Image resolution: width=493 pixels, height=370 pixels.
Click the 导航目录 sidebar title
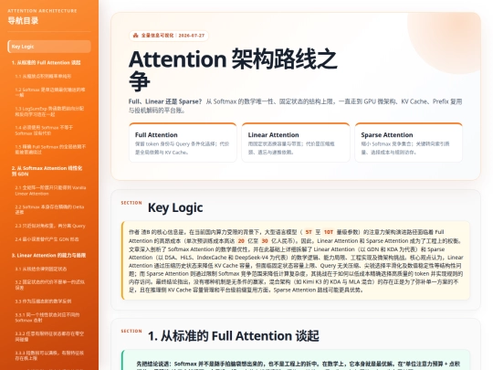coord(23,21)
